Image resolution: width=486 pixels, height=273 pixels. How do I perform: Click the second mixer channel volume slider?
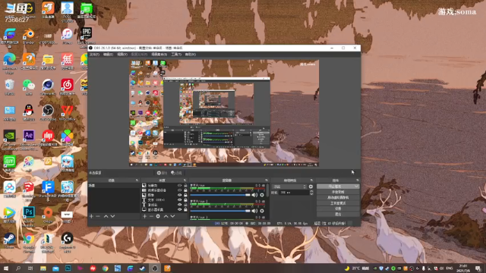pyautogui.click(x=220, y=211)
